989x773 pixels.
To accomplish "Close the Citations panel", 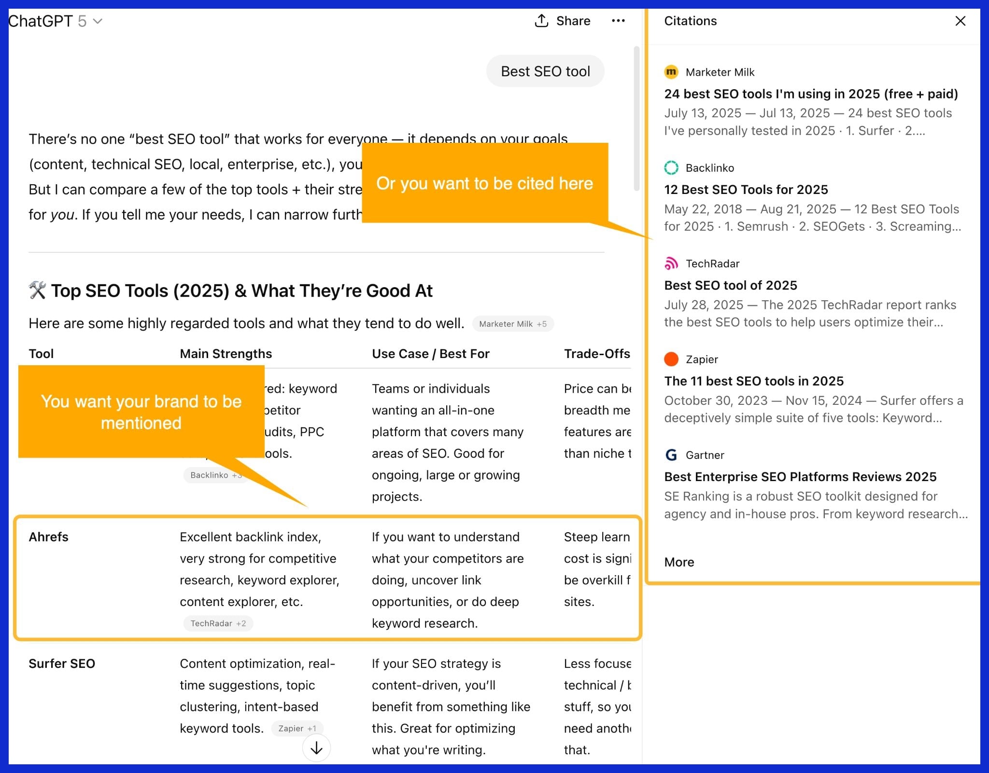I will pyautogui.click(x=960, y=21).
